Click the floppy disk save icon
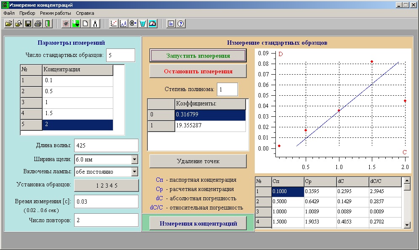The width and height of the screenshot is (419, 250). point(28,24)
